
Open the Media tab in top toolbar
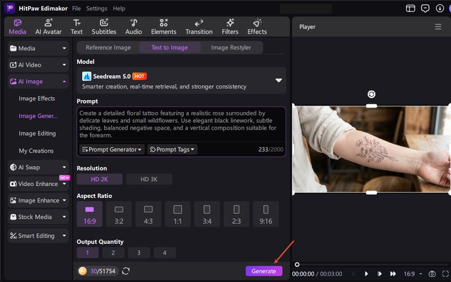point(18,27)
